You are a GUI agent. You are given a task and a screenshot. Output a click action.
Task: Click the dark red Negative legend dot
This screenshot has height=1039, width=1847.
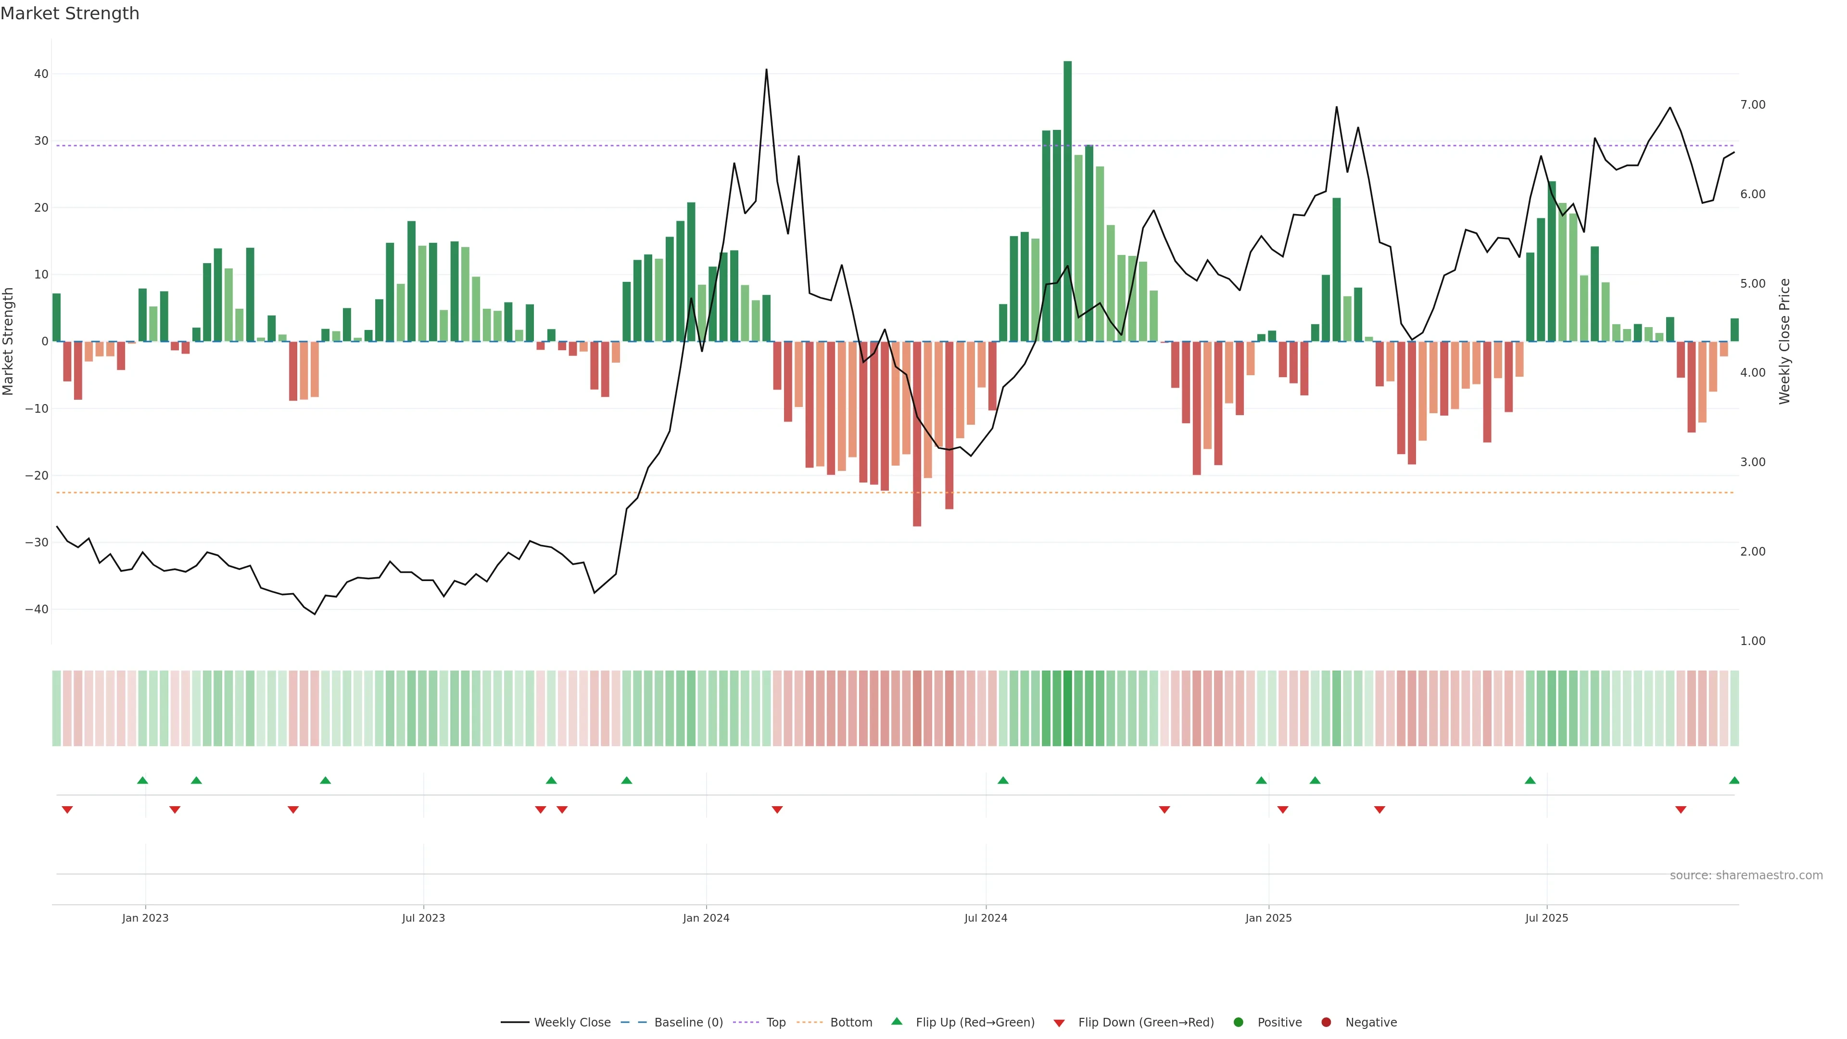[x=1326, y=1023]
